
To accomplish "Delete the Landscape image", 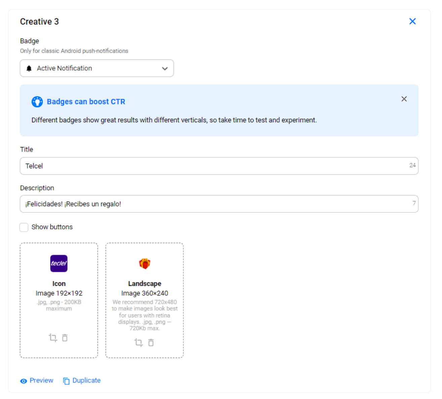I will (151, 343).
